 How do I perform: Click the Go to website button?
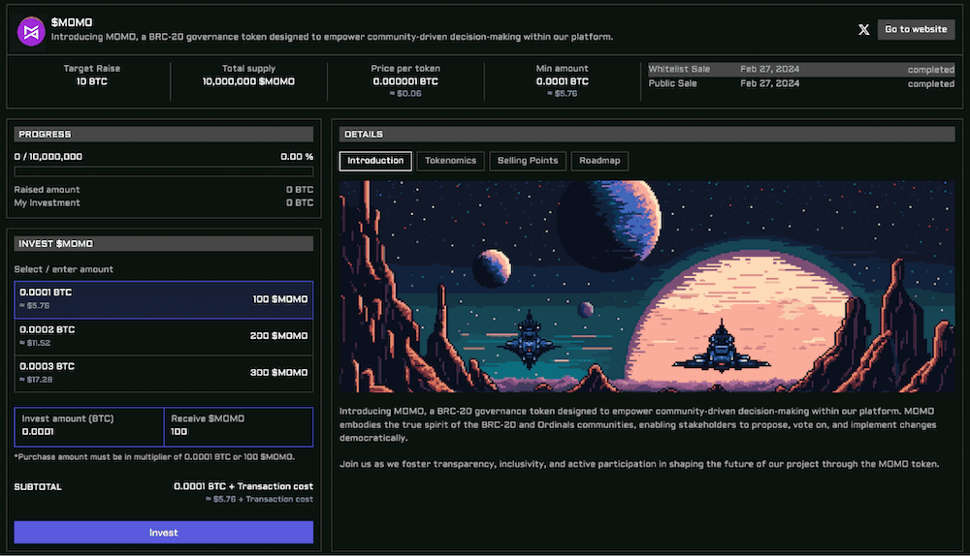click(916, 29)
